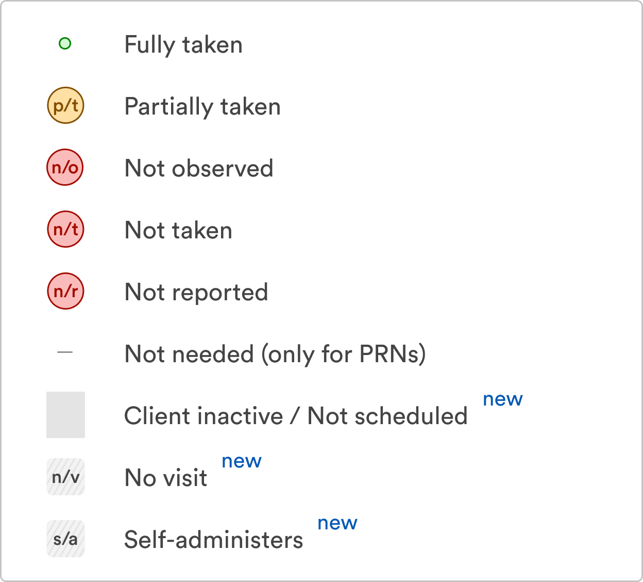Click the striped s/a Self-administers icon

pos(65,539)
